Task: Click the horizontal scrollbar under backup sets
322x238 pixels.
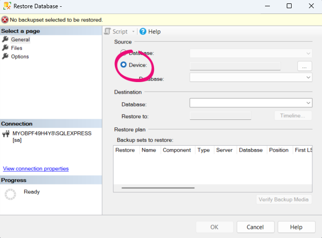Action: pos(158,188)
